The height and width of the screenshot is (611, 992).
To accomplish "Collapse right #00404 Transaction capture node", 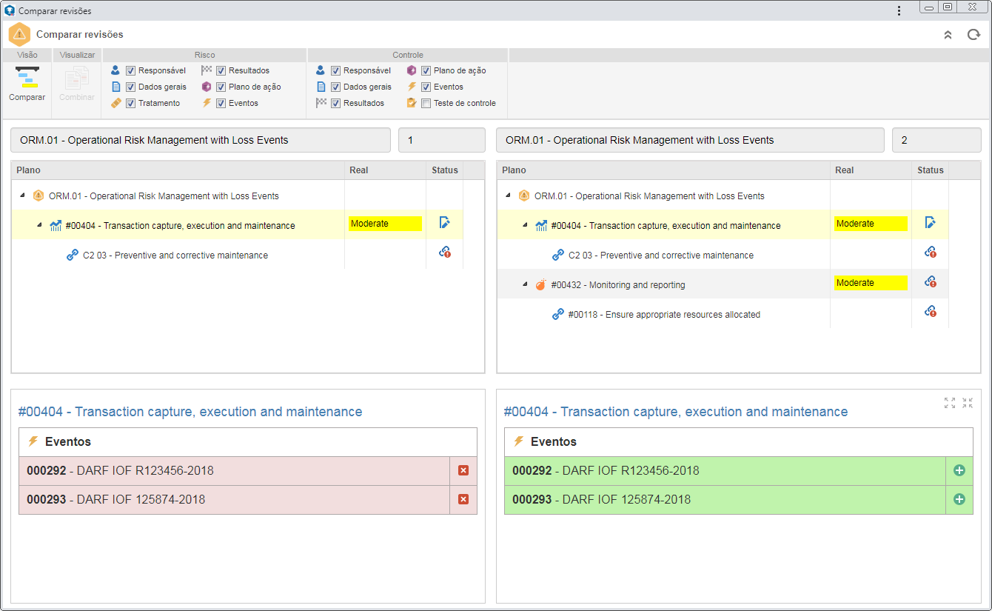I will [524, 225].
